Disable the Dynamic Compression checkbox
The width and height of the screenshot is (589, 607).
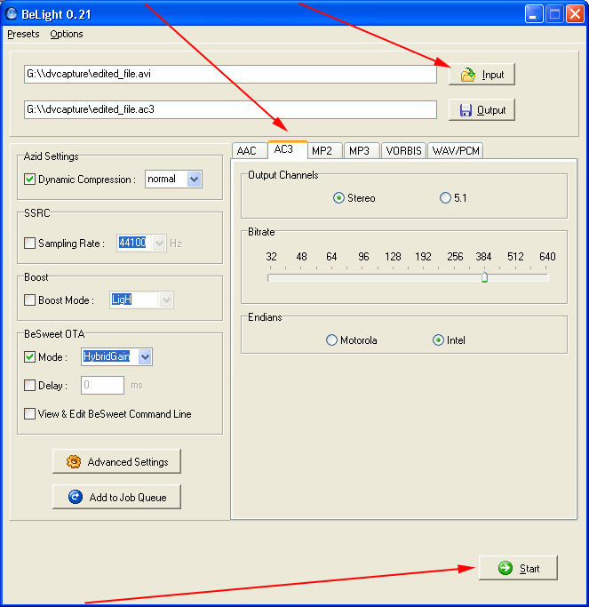(x=30, y=180)
